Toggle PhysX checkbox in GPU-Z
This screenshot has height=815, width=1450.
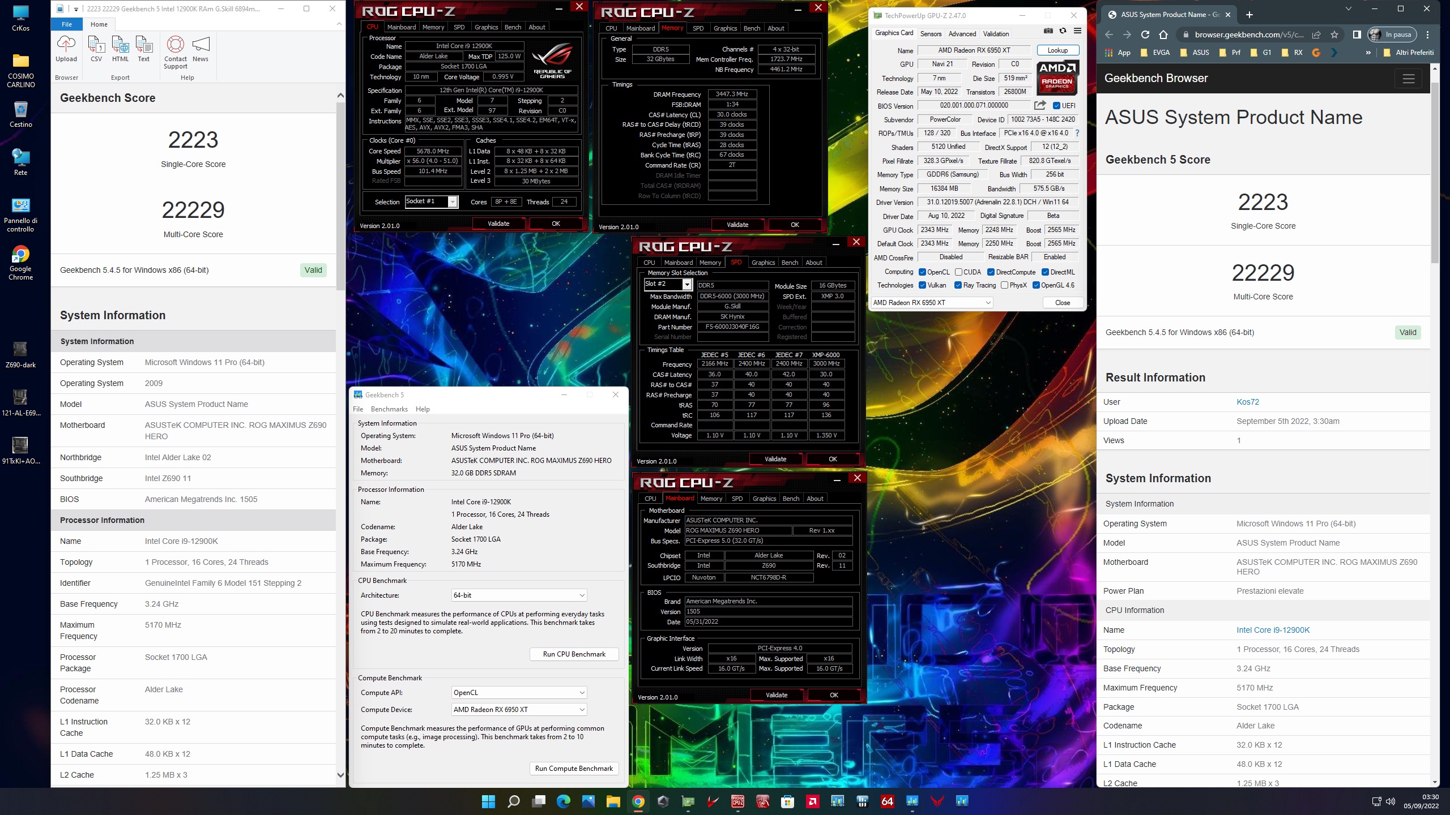pyautogui.click(x=1004, y=285)
